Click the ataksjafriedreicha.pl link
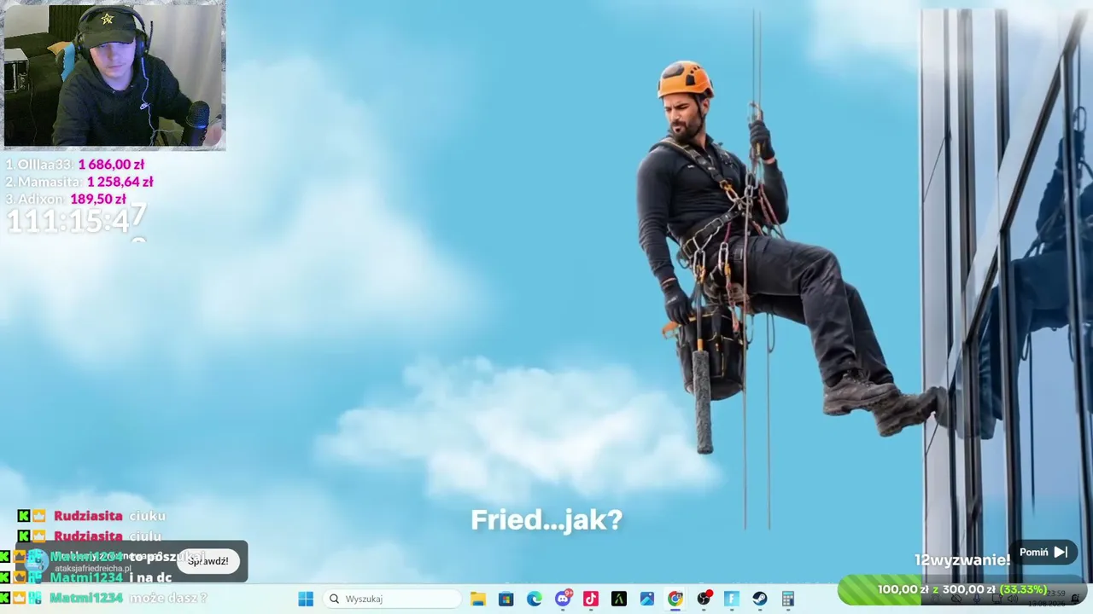Viewport: 1093px width, 614px height. point(93,569)
